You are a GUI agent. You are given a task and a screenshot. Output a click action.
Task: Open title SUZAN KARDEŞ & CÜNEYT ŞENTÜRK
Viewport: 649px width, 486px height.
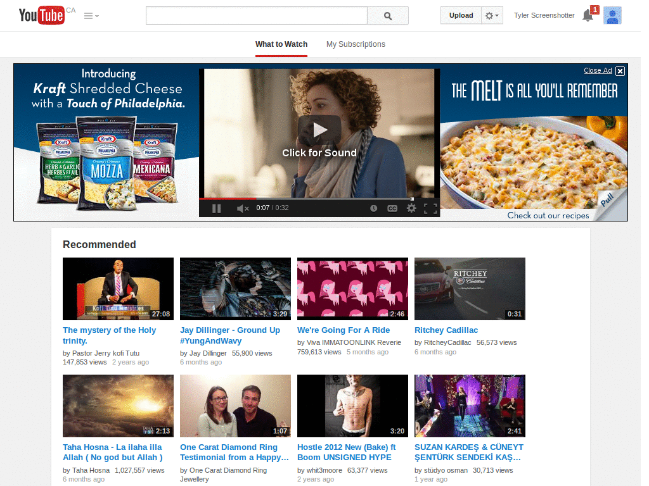click(469, 452)
